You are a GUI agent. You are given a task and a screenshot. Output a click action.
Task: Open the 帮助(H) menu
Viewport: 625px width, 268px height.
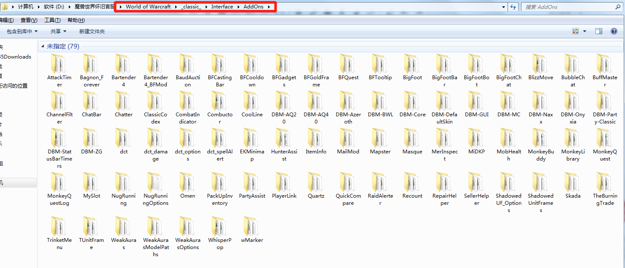pyautogui.click(x=76, y=20)
